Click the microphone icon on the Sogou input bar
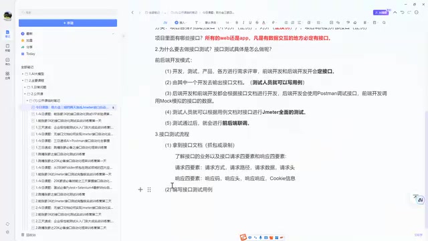Screen dimensions: 428x241 260,238
